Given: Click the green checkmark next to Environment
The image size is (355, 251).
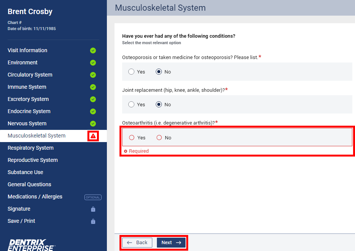Looking at the screenshot, I should (93, 62).
